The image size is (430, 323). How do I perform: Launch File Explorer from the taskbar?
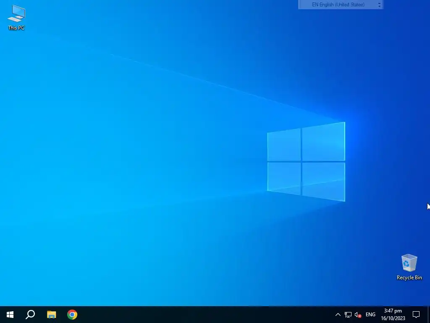pyautogui.click(x=51, y=315)
